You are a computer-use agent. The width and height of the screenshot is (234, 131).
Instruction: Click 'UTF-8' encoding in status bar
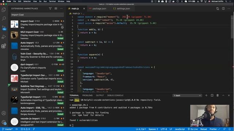164,129
